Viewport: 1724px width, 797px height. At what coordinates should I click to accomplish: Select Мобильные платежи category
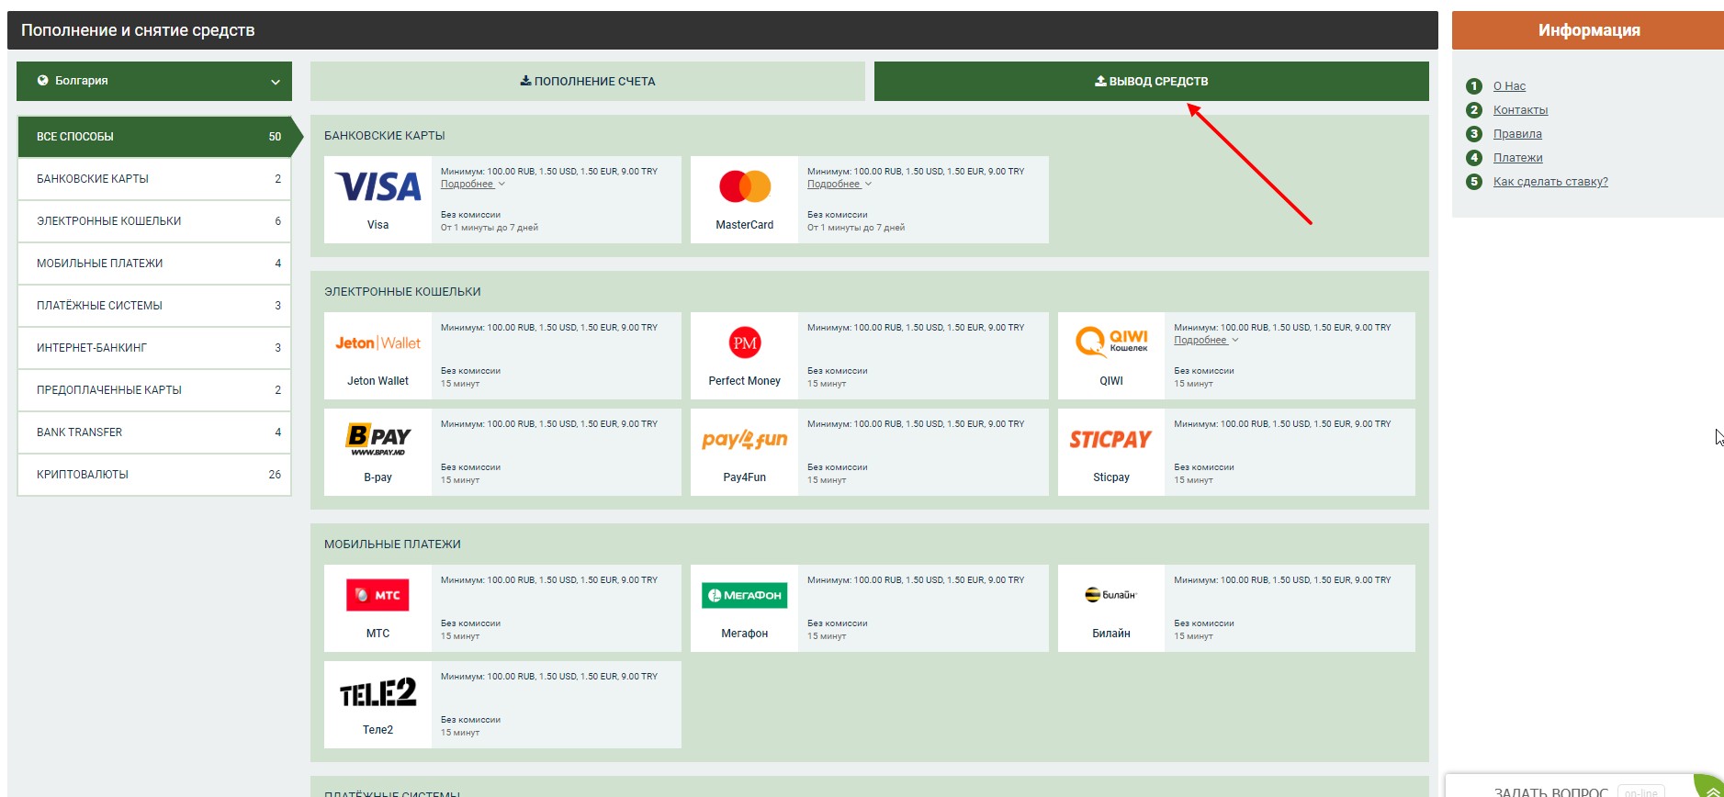(x=154, y=264)
